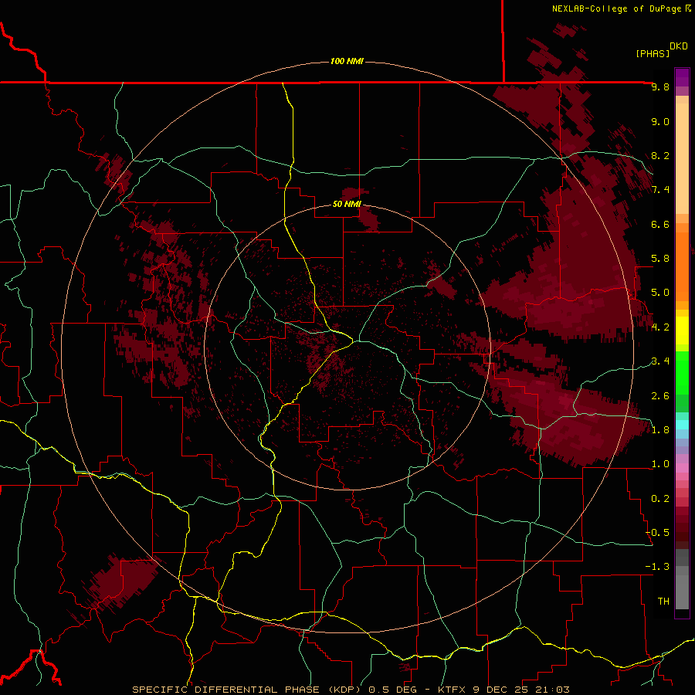The image size is (695, 695).
Task: Click the TH threshold label
Action: pyautogui.click(x=663, y=602)
